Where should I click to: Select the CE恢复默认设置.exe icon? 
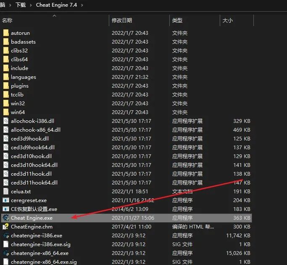(6, 209)
